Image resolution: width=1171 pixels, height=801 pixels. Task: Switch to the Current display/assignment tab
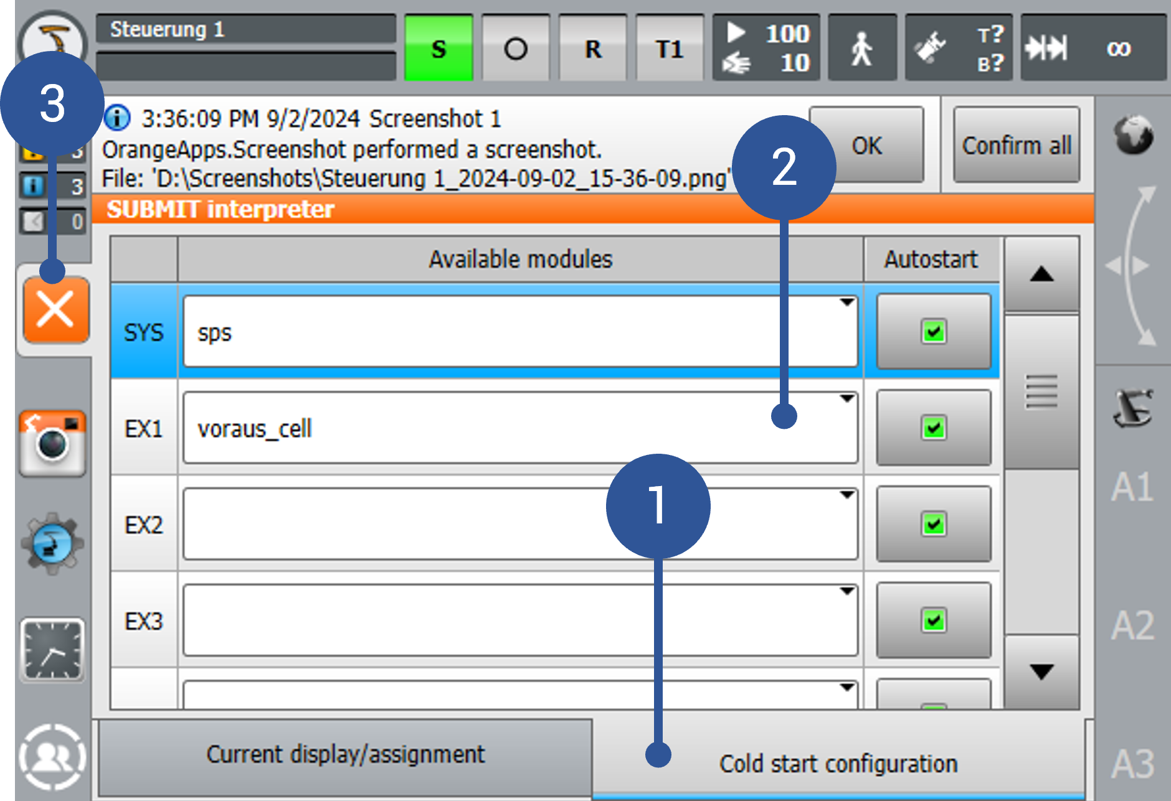pyautogui.click(x=345, y=754)
